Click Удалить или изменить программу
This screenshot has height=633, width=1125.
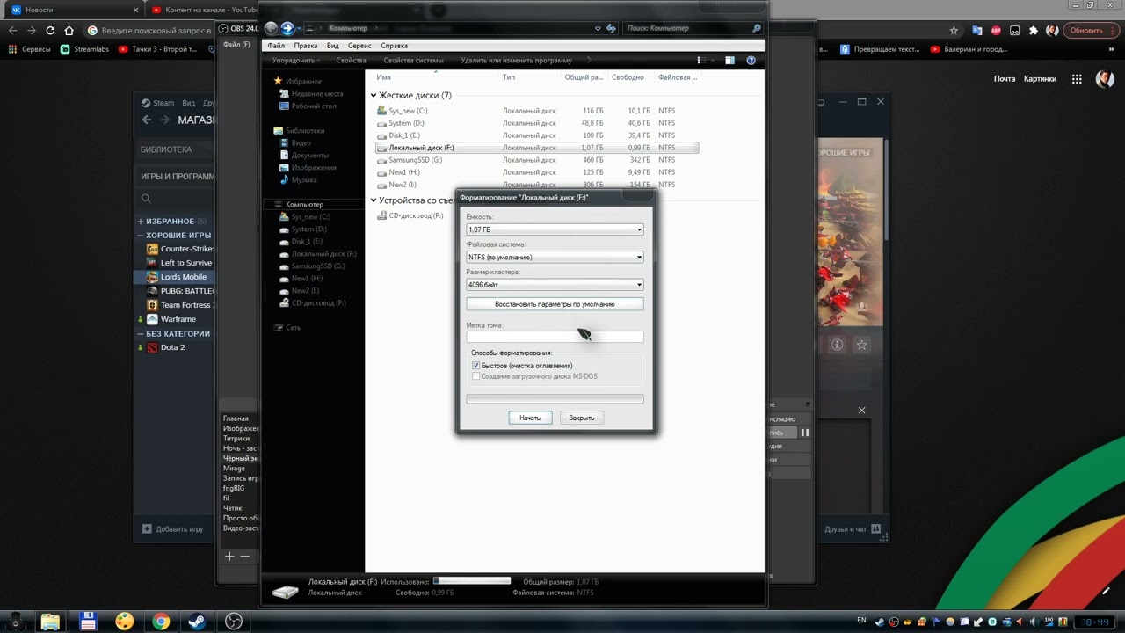[x=516, y=61]
